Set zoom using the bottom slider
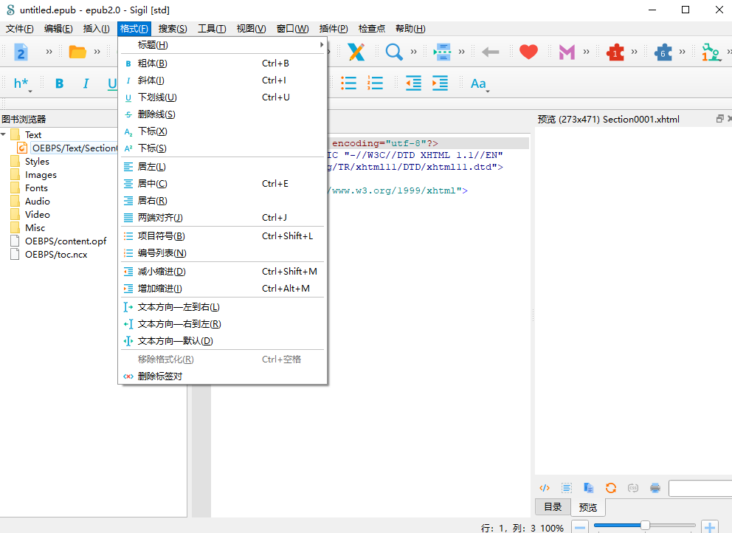This screenshot has width=732, height=533. tap(646, 526)
